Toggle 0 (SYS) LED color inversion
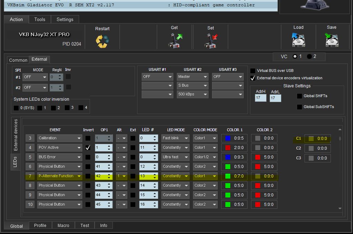Image resolution: width=353 pixels, height=234 pixels. pos(16,108)
